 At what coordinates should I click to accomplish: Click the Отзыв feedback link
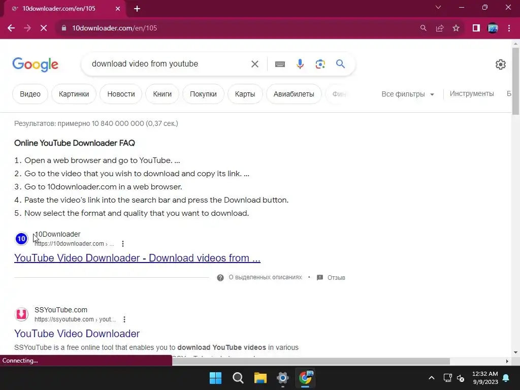[x=336, y=278]
